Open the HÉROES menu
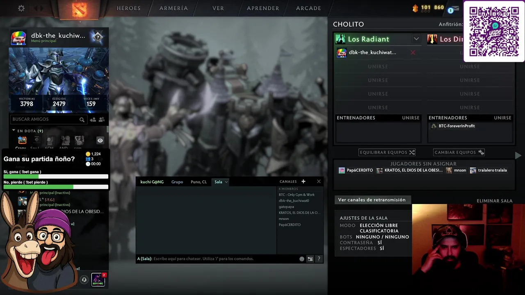 [x=128, y=8]
